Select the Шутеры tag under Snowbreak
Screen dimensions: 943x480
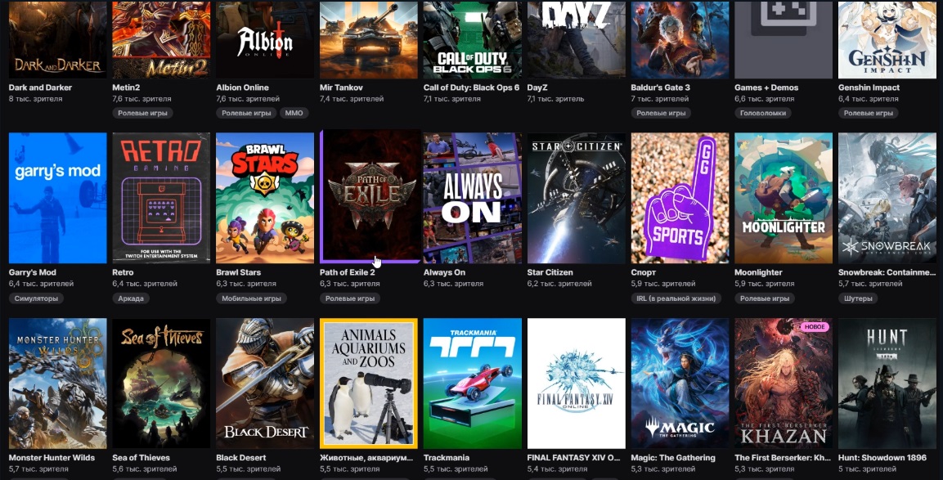click(x=858, y=298)
